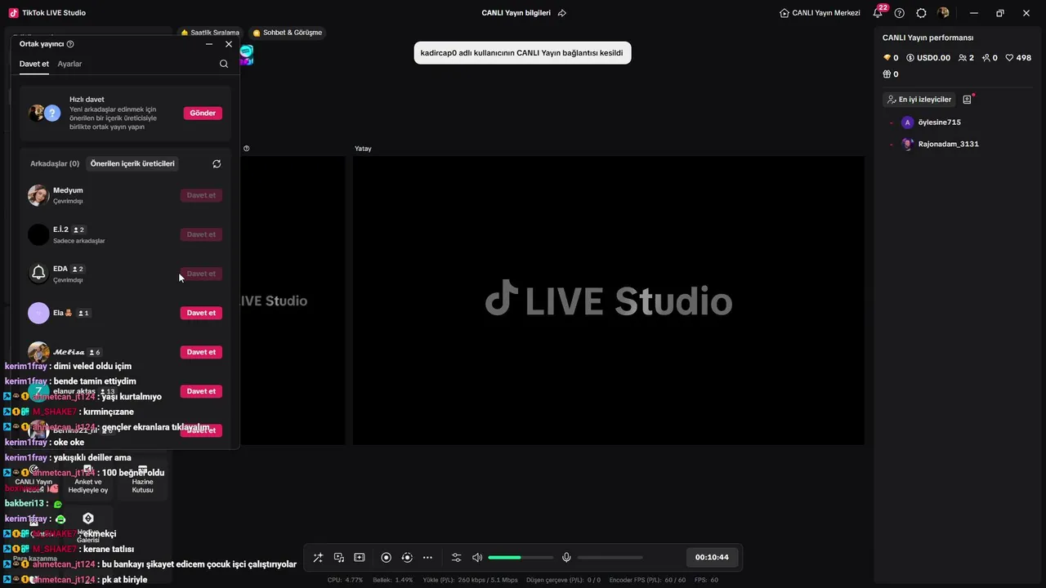Viewport: 1046px width, 588px height.
Task: Click the diamond count in the performance panel
Action: (891, 58)
